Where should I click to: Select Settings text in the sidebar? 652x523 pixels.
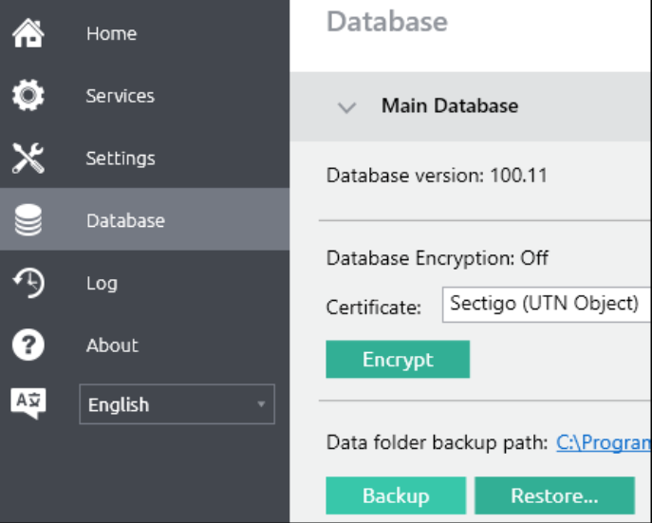tap(120, 159)
